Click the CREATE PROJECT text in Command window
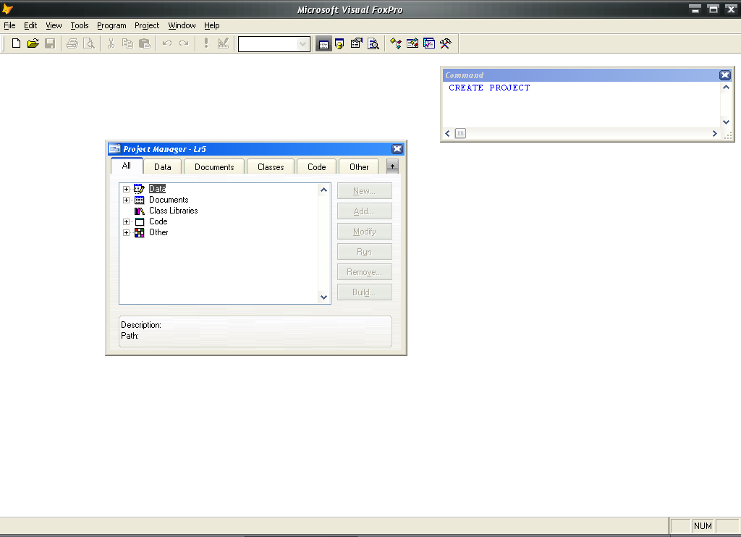The width and height of the screenshot is (741, 537). (489, 88)
